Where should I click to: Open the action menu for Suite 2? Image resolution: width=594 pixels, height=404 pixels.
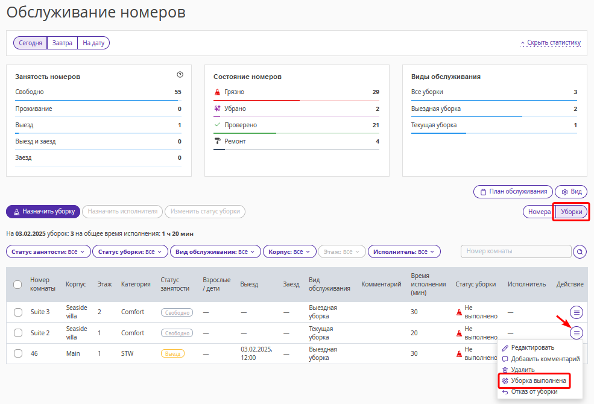coord(577,332)
